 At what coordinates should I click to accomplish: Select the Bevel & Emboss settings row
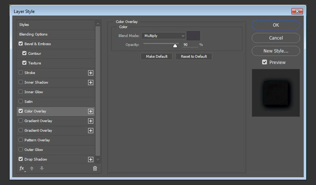[56, 44]
